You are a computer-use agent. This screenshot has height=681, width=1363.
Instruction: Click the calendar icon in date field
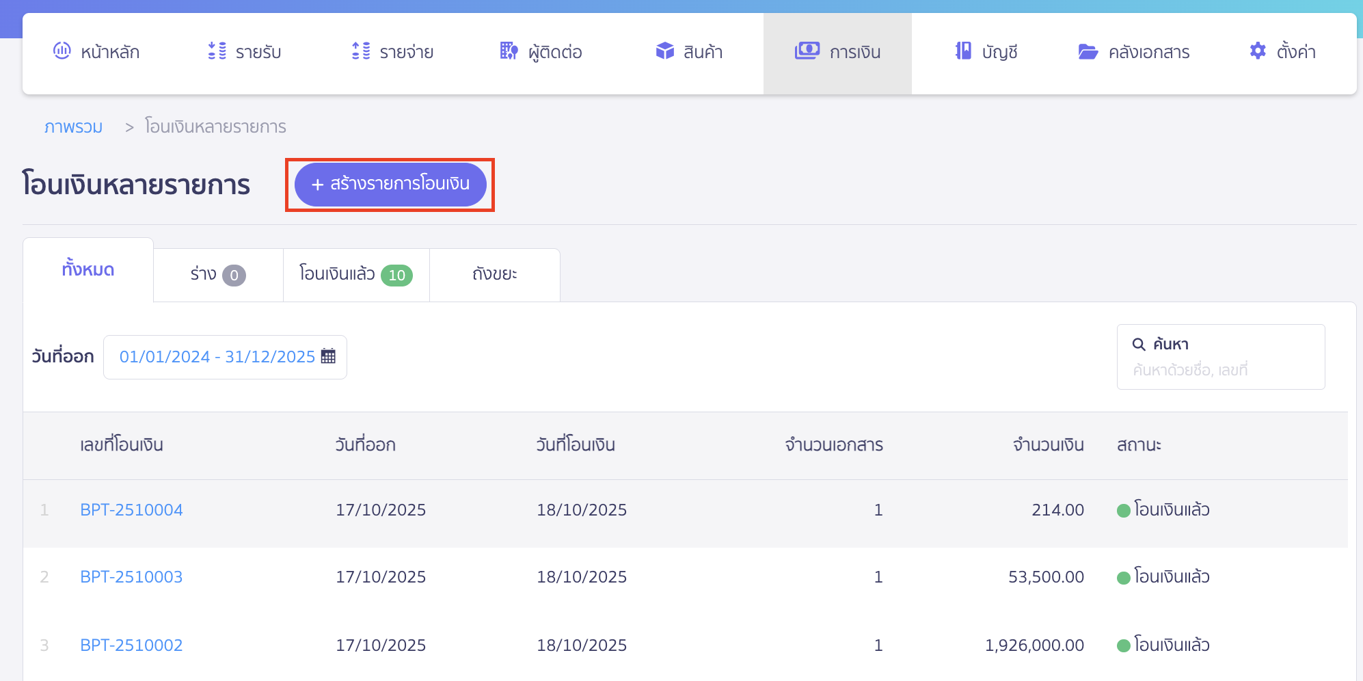coord(328,356)
